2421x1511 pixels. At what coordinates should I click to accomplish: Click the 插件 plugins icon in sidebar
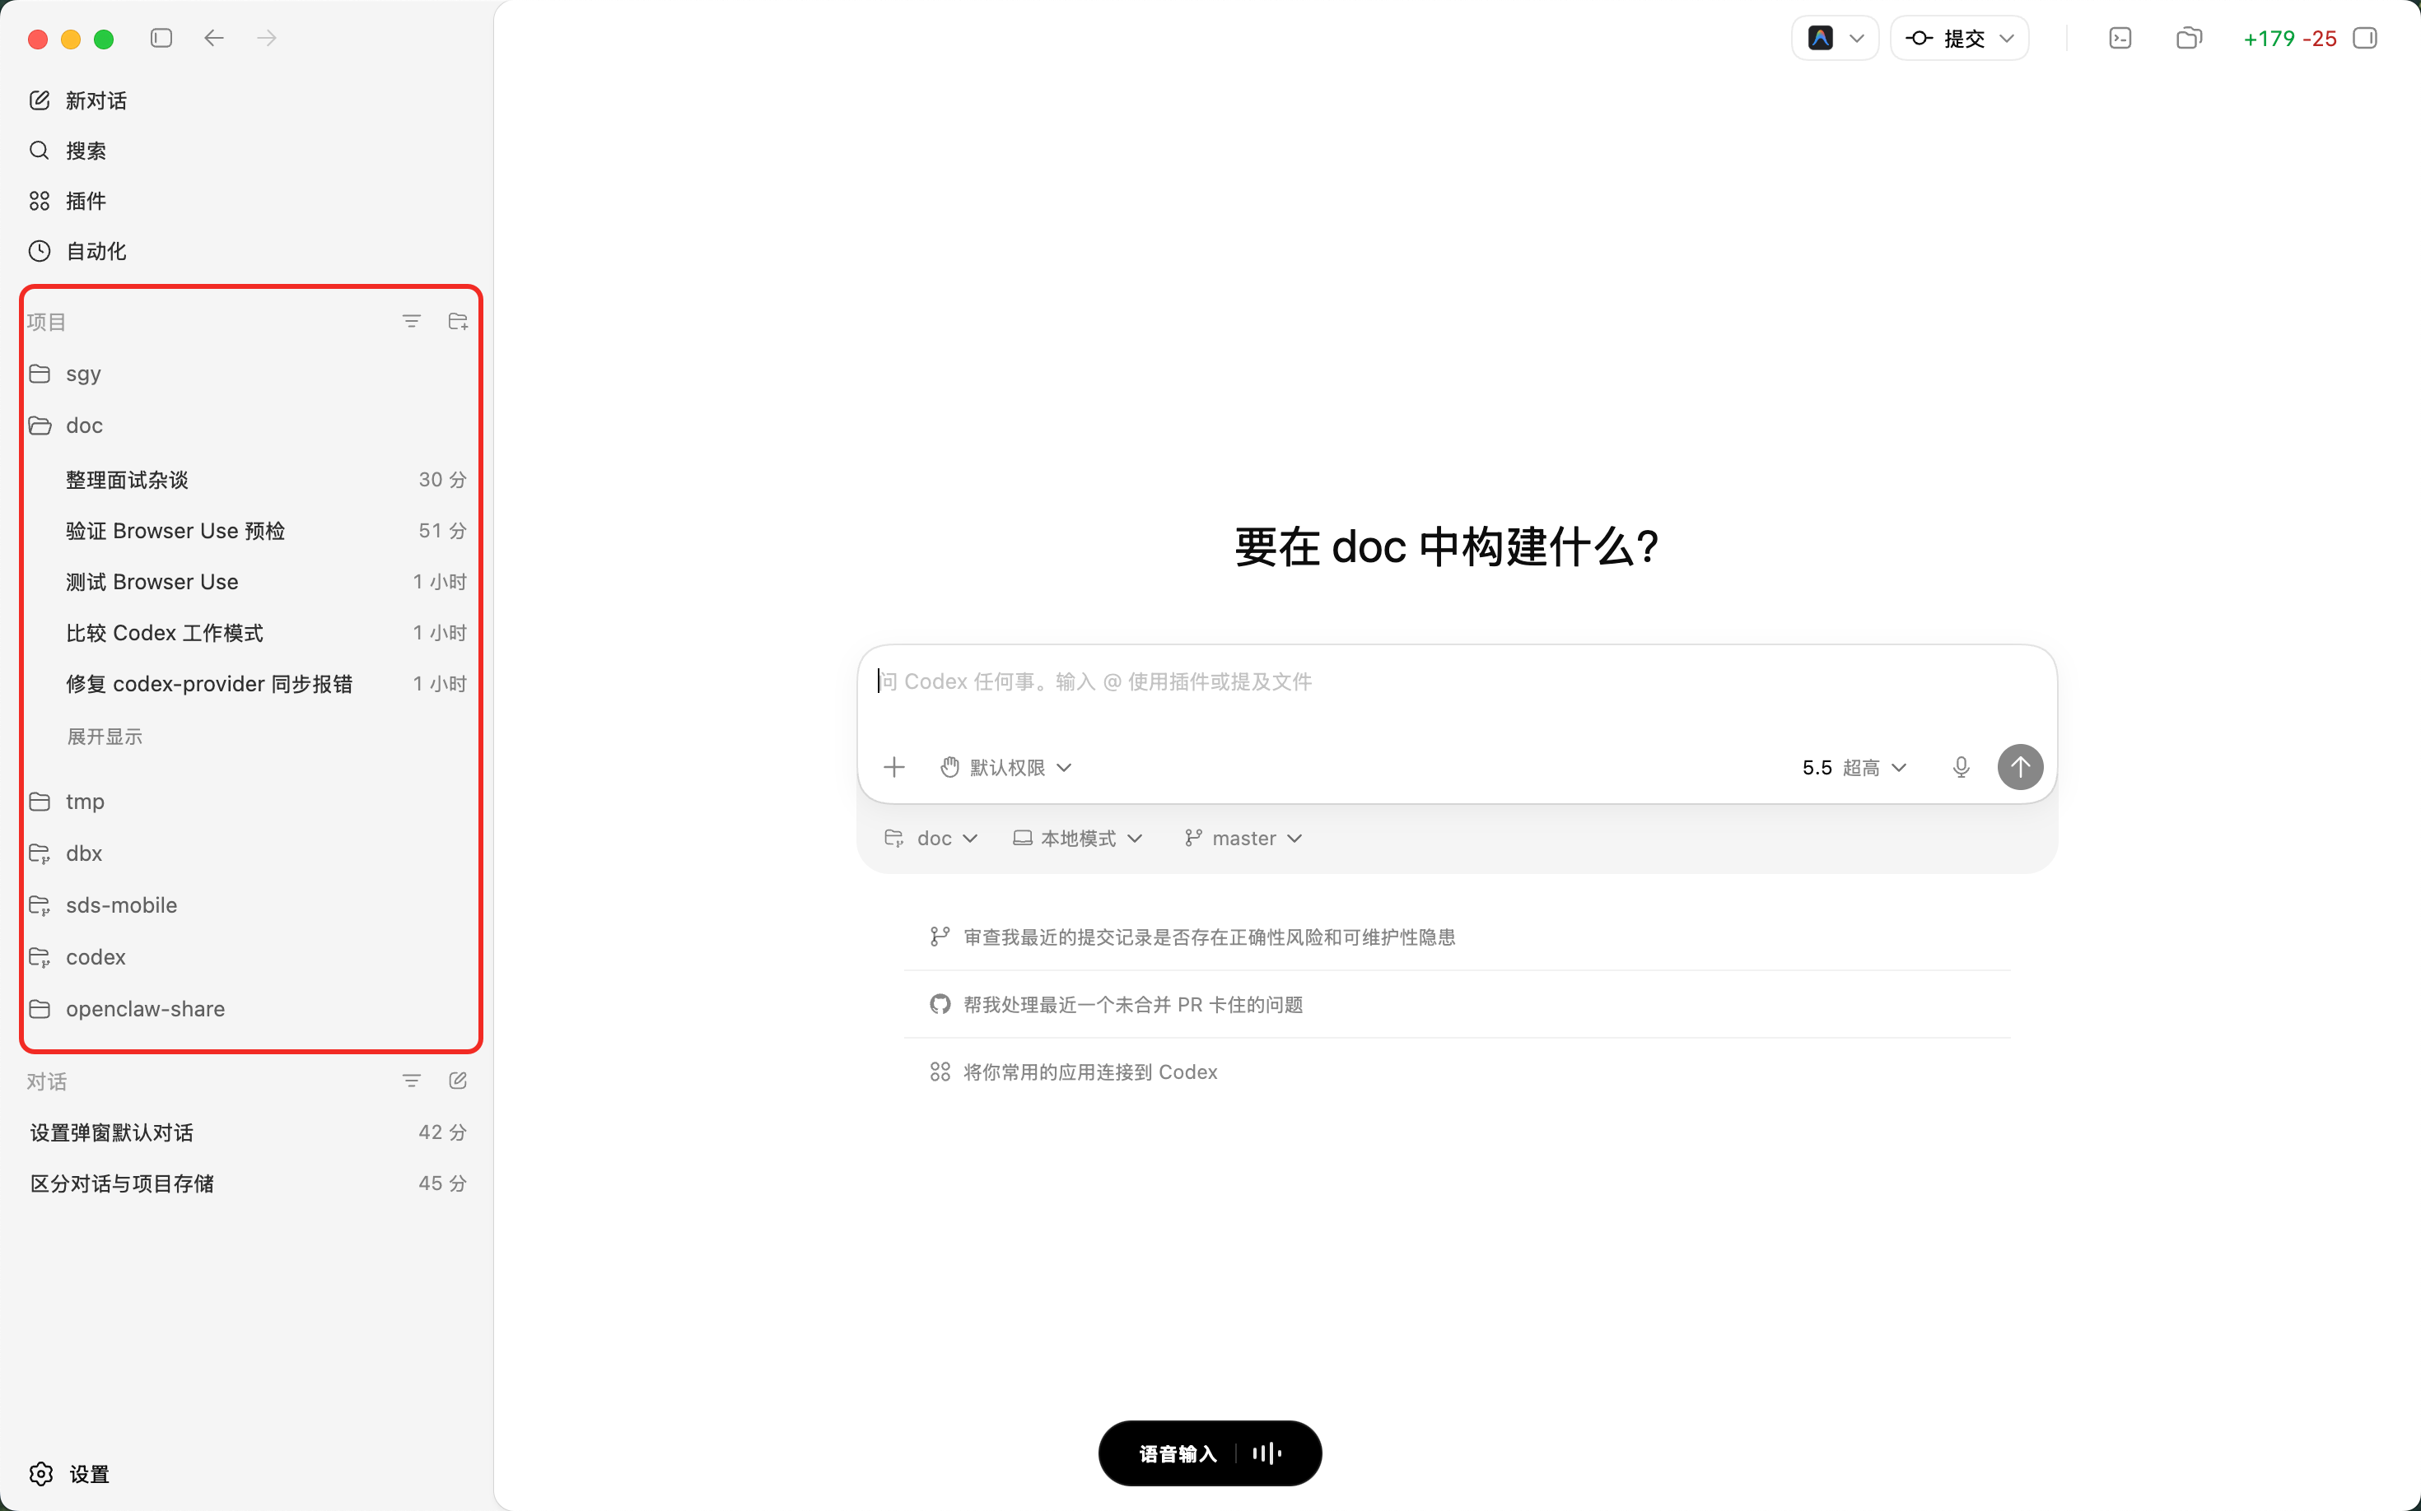tap(39, 201)
